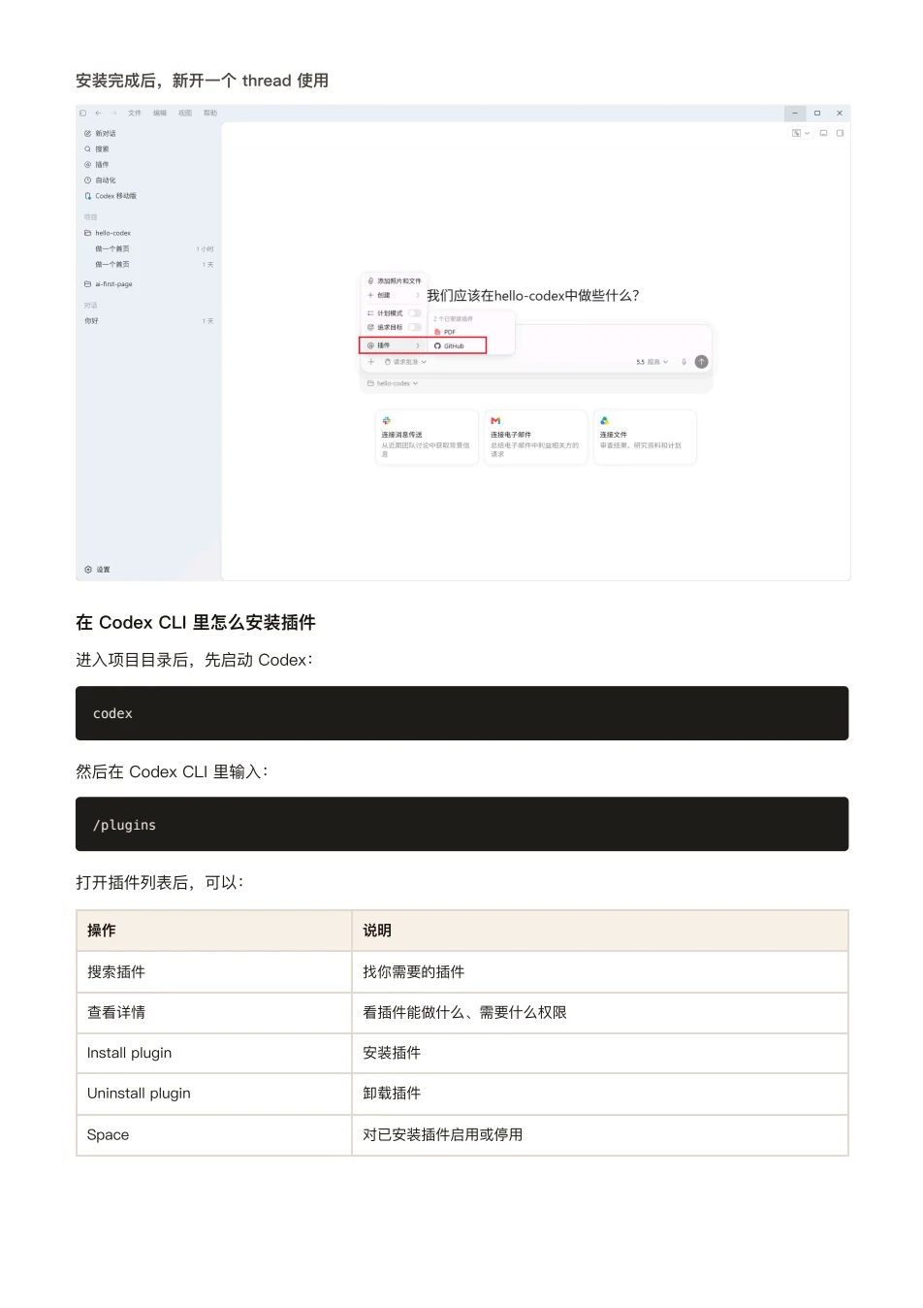Viewport: 923px width, 1308px height.
Task: Open the hello-codex dropdown below composer
Action: pyautogui.click(x=393, y=383)
